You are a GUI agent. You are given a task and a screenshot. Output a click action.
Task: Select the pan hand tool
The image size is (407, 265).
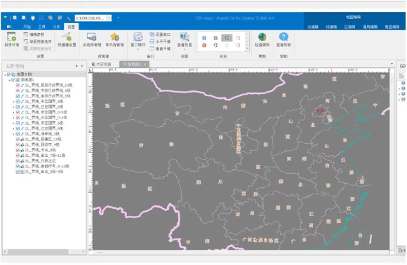pyautogui.click(x=33, y=18)
